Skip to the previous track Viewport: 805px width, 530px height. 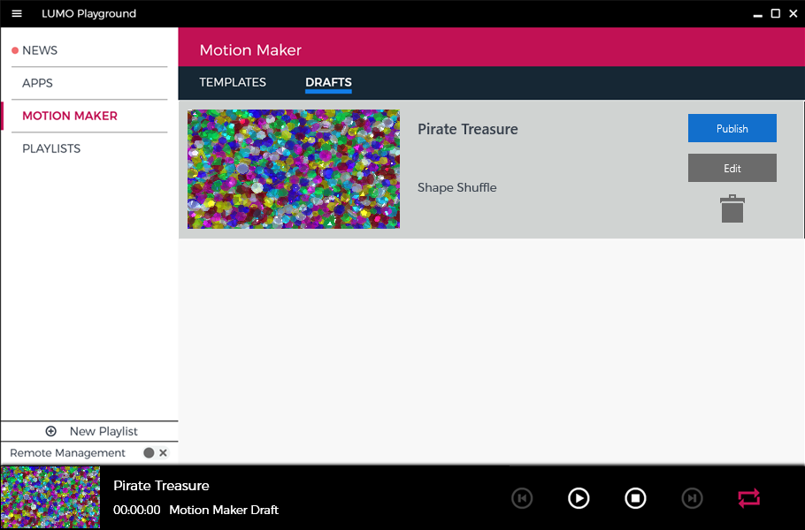point(522,498)
